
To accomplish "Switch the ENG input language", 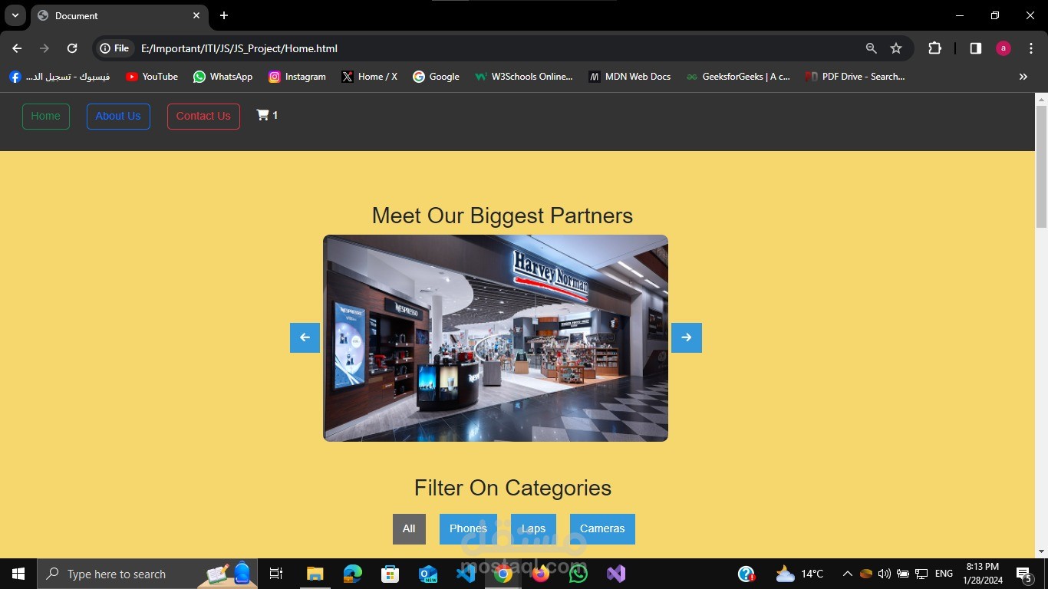I will coord(944,574).
